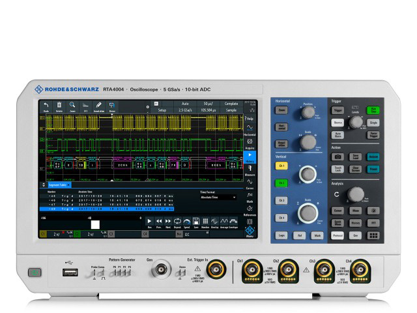Open the Time Format dropdown

218,196
